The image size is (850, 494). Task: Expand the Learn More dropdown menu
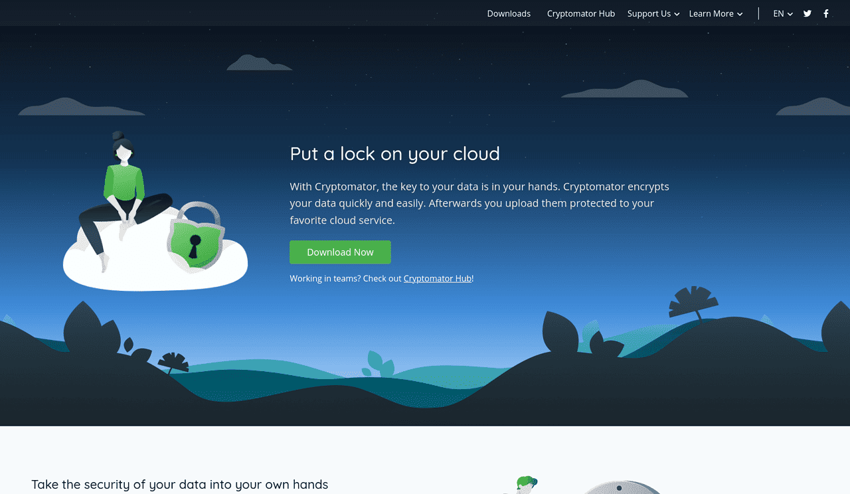pyautogui.click(x=716, y=13)
